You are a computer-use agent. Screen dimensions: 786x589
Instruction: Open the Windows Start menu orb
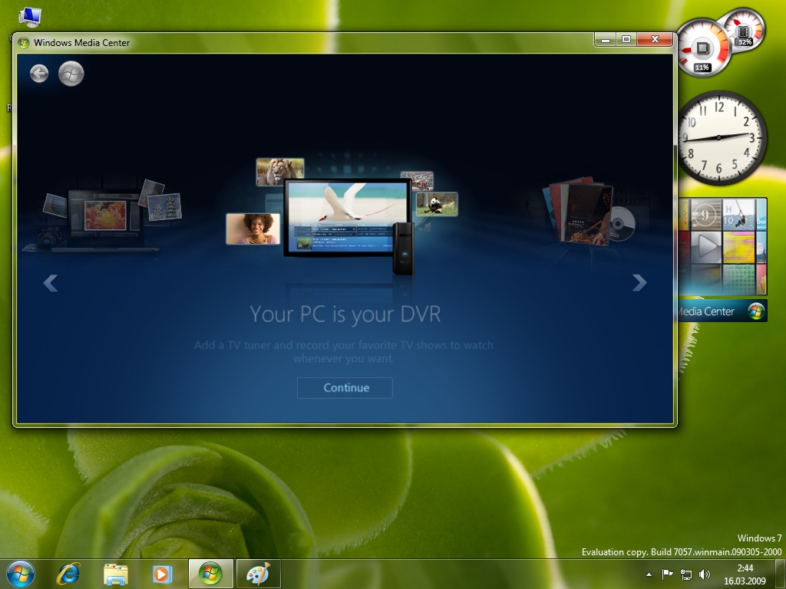point(21,574)
